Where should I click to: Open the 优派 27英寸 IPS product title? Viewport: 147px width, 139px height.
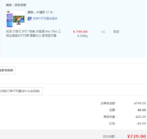pyautogui.click(x=33, y=33)
